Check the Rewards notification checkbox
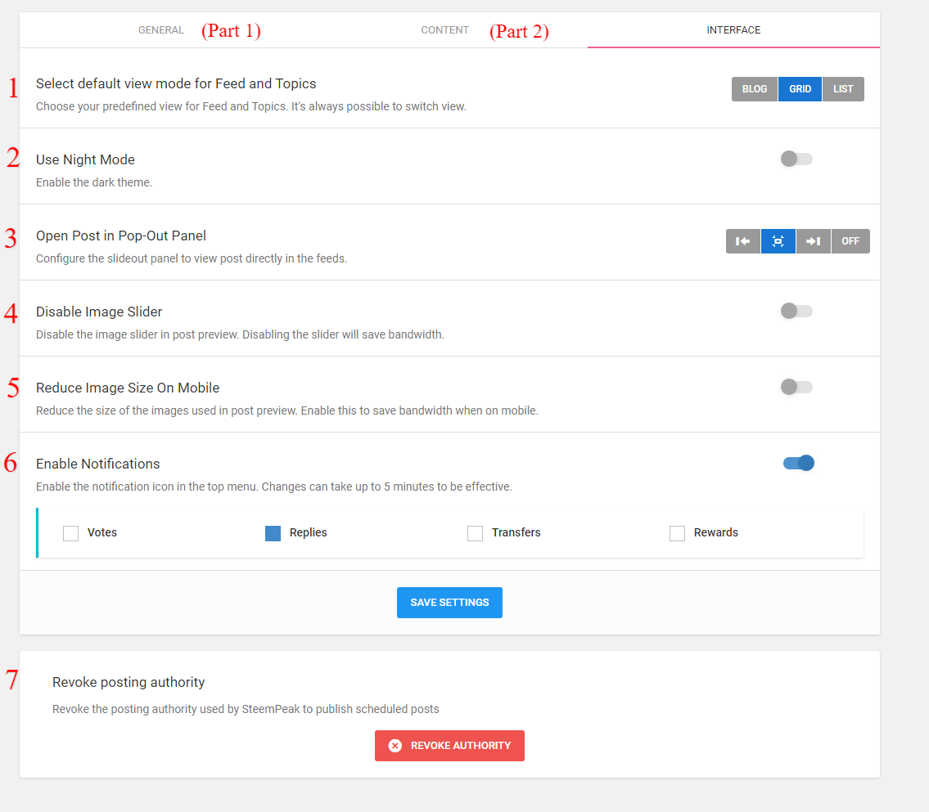 677,533
